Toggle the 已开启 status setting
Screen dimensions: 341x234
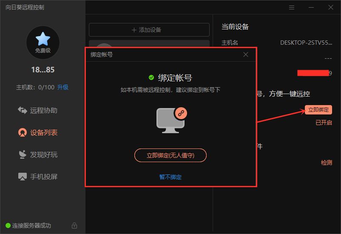[324, 123]
